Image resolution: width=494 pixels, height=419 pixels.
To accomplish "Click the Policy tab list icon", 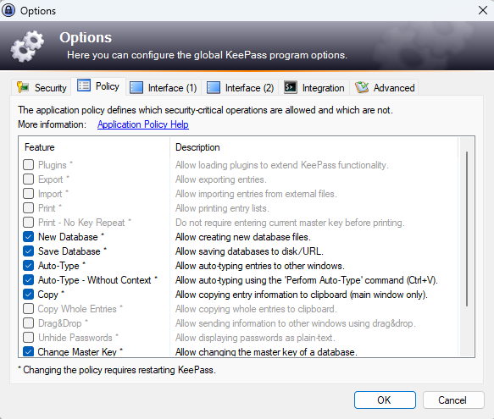I will tap(84, 85).
